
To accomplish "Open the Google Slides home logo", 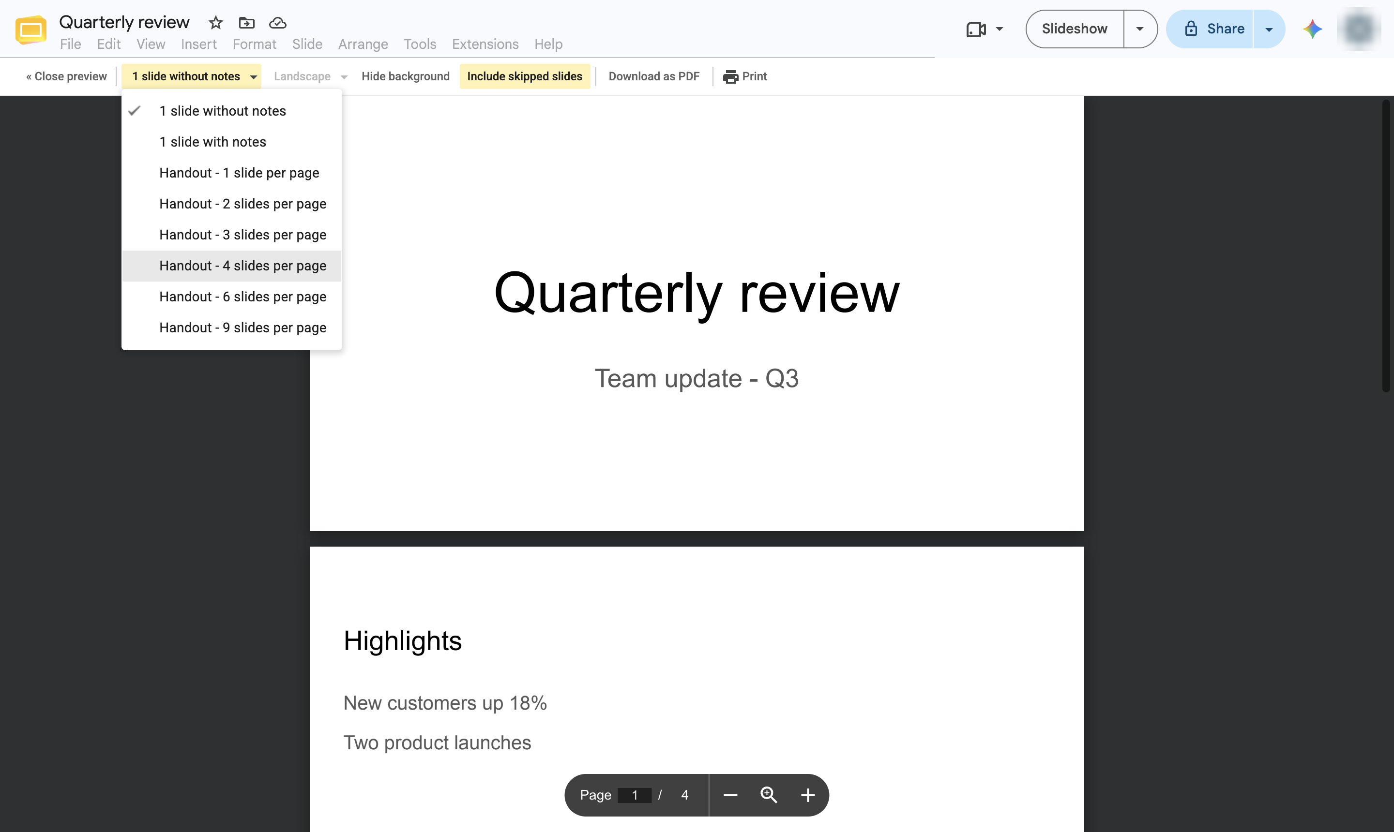I will (x=31, y=30).
